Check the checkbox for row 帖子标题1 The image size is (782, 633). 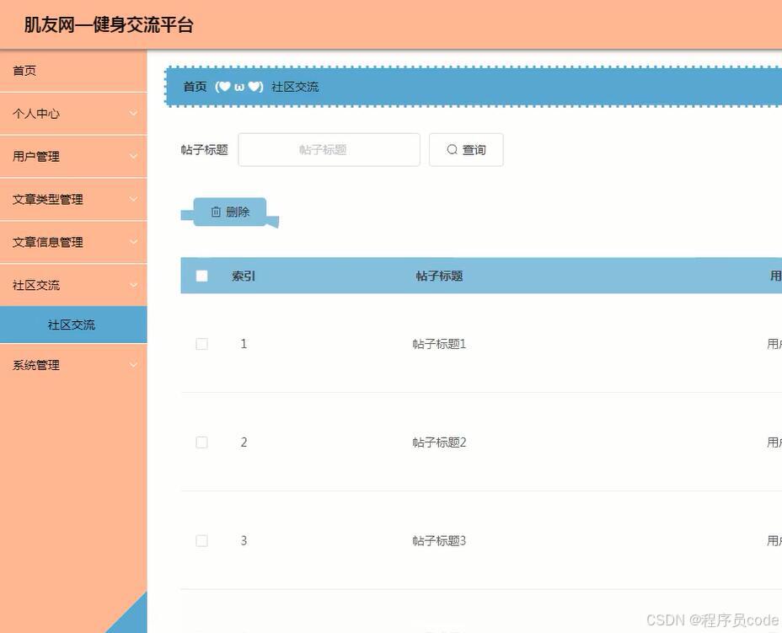(202, 344)
